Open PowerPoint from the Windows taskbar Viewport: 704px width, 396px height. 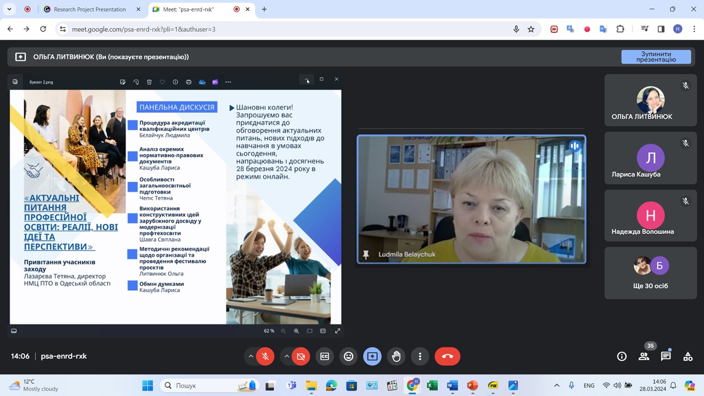(x=472, y=386)
